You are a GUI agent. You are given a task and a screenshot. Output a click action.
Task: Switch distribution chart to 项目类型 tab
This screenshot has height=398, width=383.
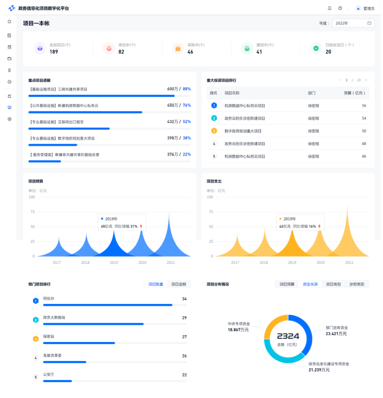[333, 284]
